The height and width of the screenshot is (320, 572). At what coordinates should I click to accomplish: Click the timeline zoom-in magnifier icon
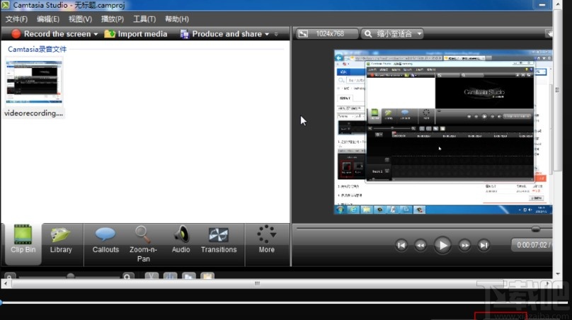pos(127,277)
